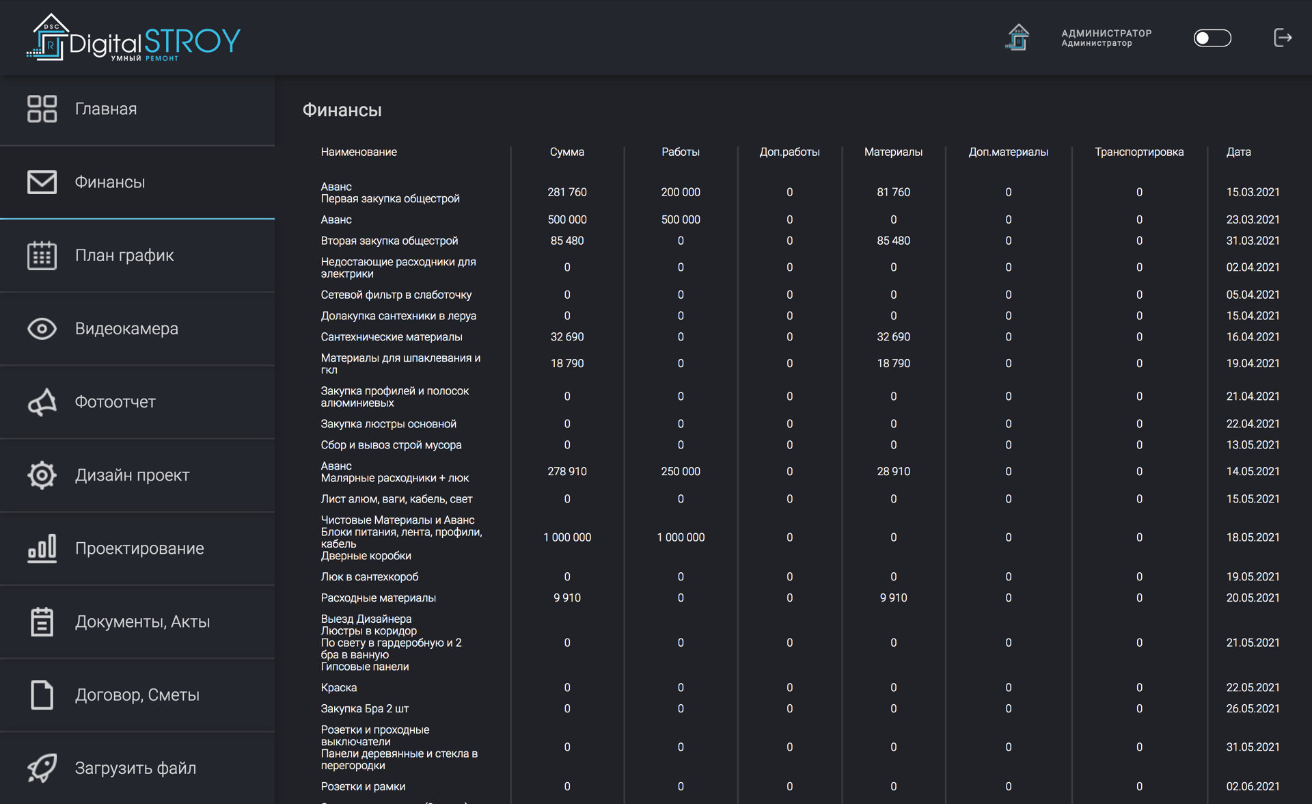
Task: Select row Сбор и вывоз строй мусора
Action: coord(800,445)
